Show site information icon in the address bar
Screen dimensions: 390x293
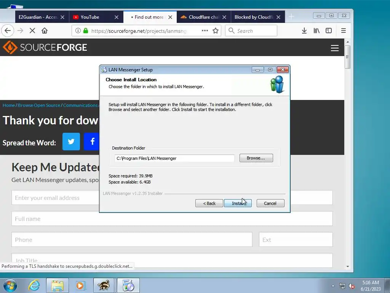(78, 31)
